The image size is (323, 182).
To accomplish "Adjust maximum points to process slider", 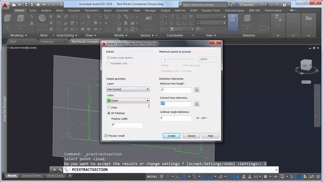I will coord(163,60).
